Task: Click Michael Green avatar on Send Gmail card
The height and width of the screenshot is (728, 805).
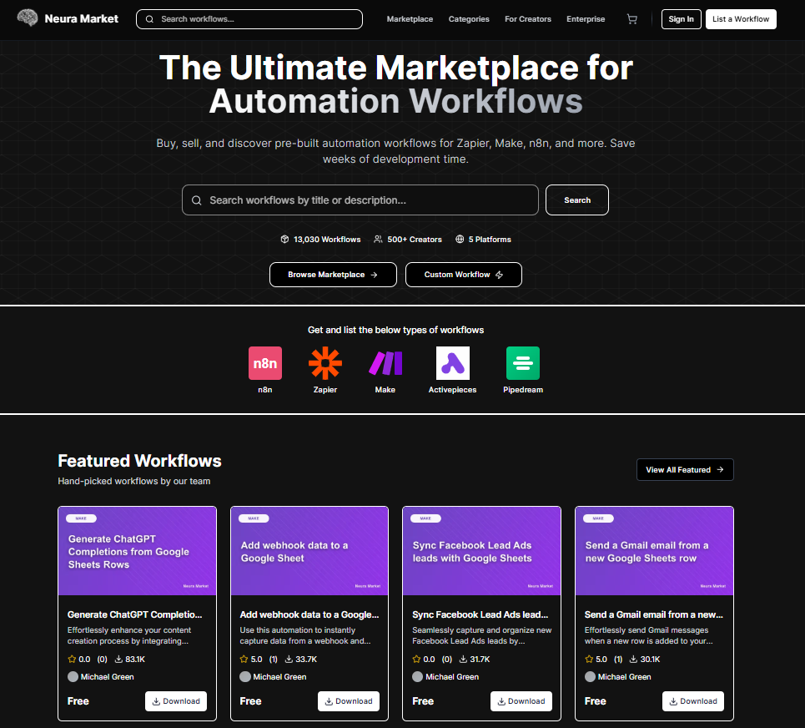Action: click(591, 676)
